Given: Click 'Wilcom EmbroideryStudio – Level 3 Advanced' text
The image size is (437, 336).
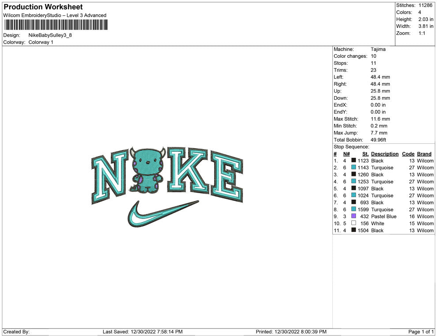Looking at the screenshot, I should pos(55,15).
